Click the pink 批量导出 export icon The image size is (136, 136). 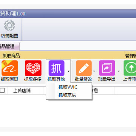click(x=107, y=68)
